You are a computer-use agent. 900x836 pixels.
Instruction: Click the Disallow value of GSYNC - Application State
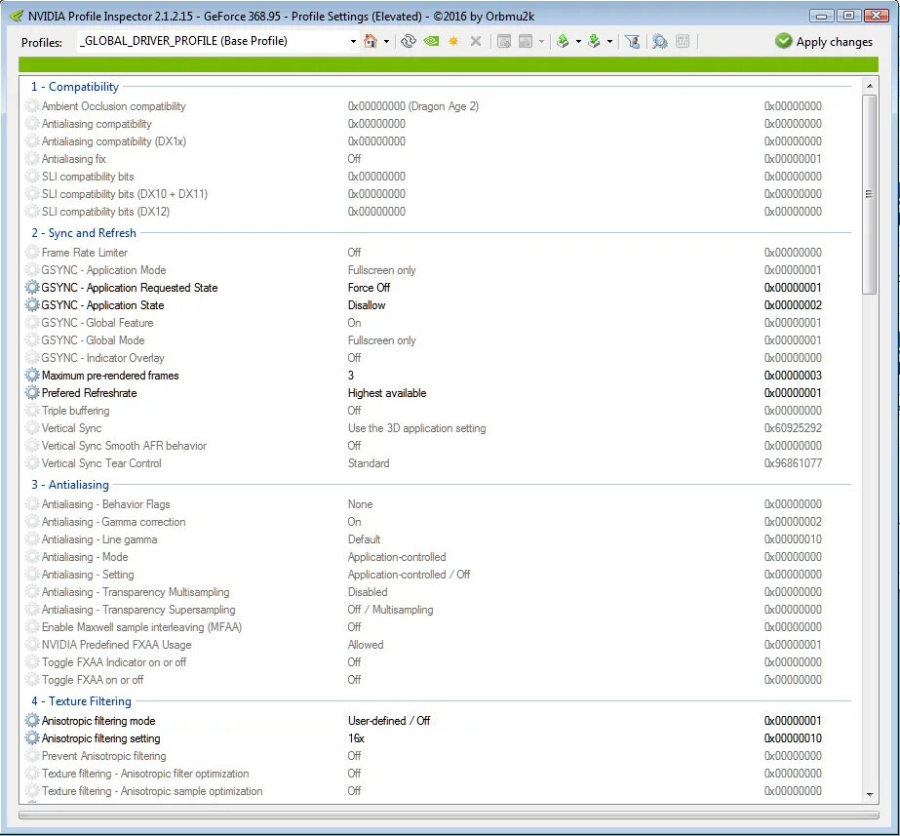367,305
